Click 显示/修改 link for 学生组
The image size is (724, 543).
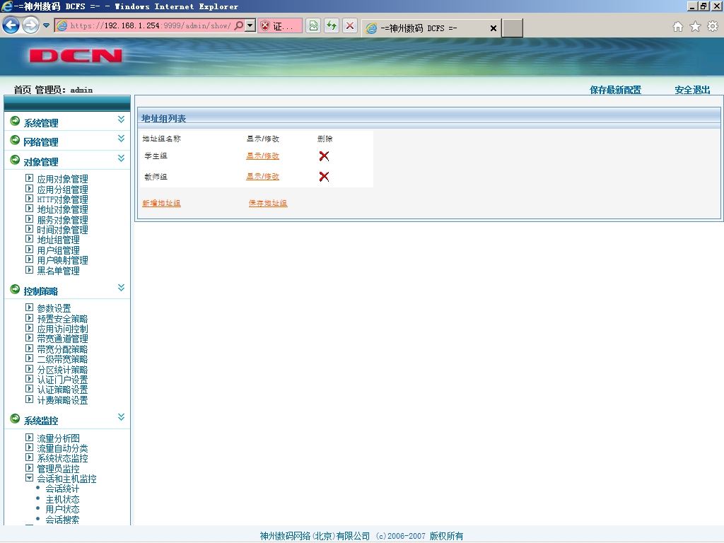tap(263, 156)
